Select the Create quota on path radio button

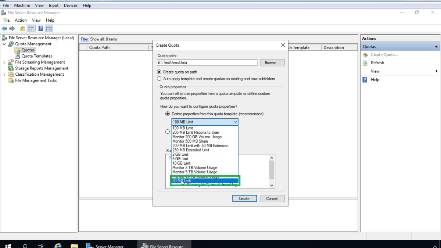pyautogui.click(x=159, y=72)
